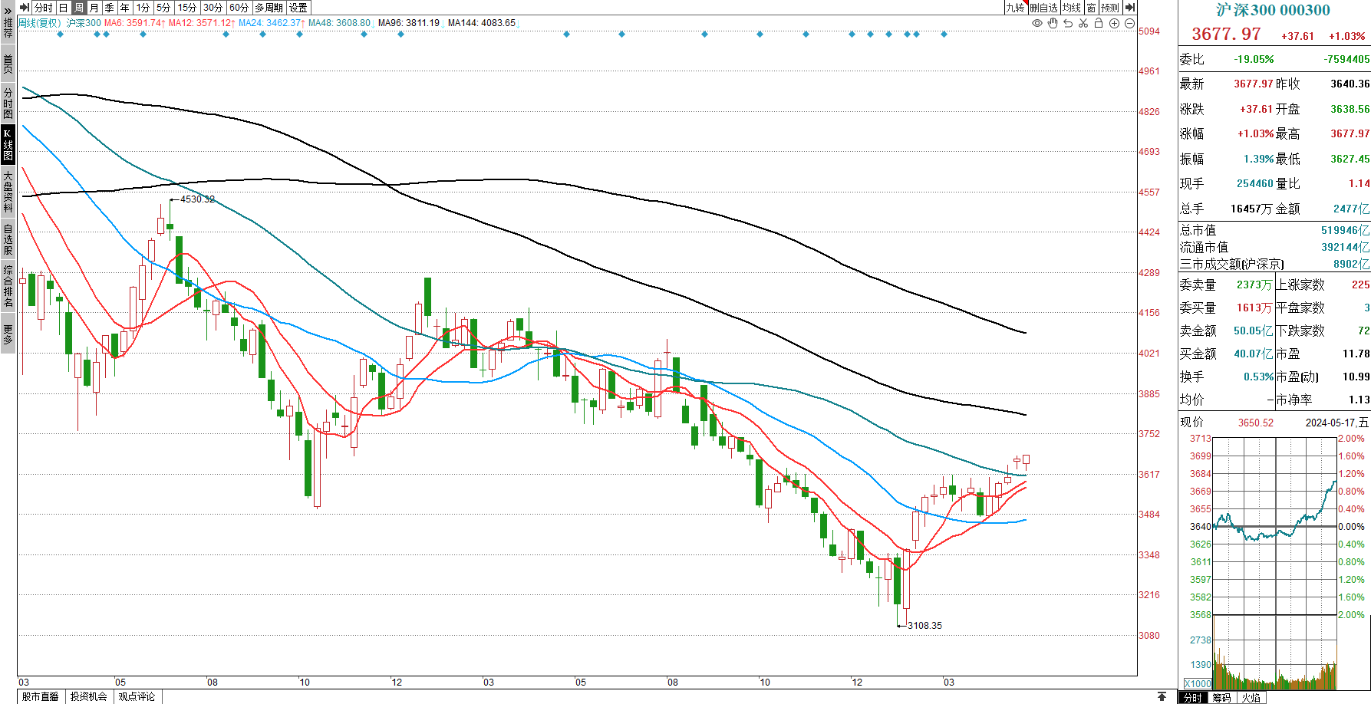Click the top-right arrow-to-bar icon
Viewport: 1371px width, 704px height.
[1129, 8]
